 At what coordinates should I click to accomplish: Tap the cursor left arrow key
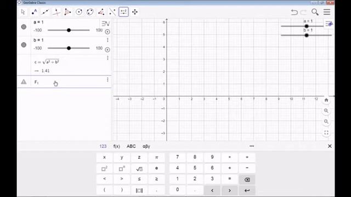click(212, 190)
